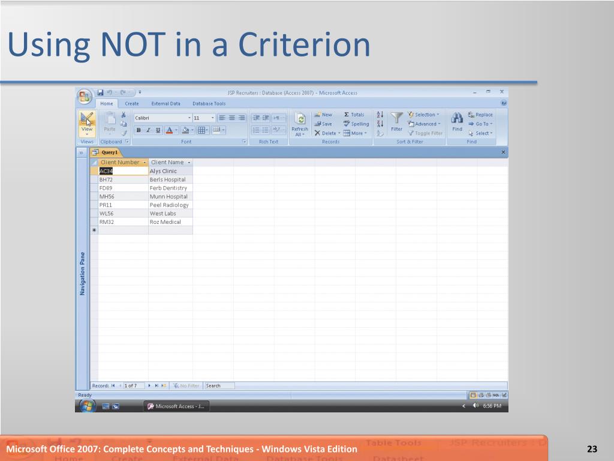The height and width of the screenshot is (461, 614).
Task: Open Access Help question mark icon
Action: coord(504,103)
